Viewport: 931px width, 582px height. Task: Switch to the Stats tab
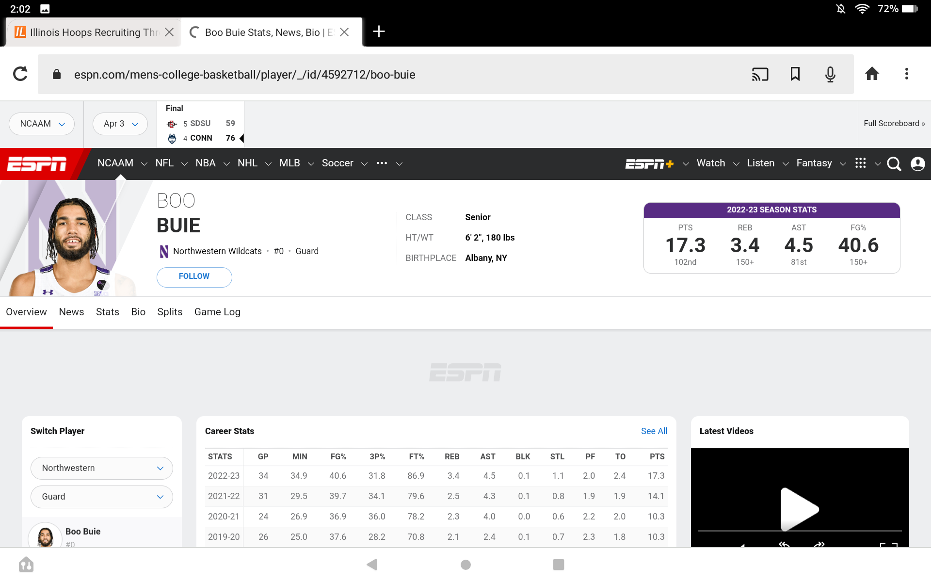[108, 312]
